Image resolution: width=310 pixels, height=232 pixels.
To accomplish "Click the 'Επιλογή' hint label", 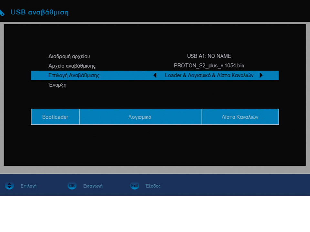I will [x=28, y=186].
